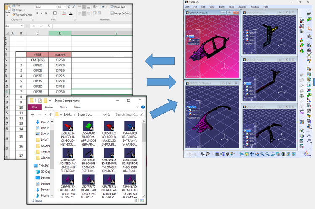Select Music in Explorer navigation pane

42,196
